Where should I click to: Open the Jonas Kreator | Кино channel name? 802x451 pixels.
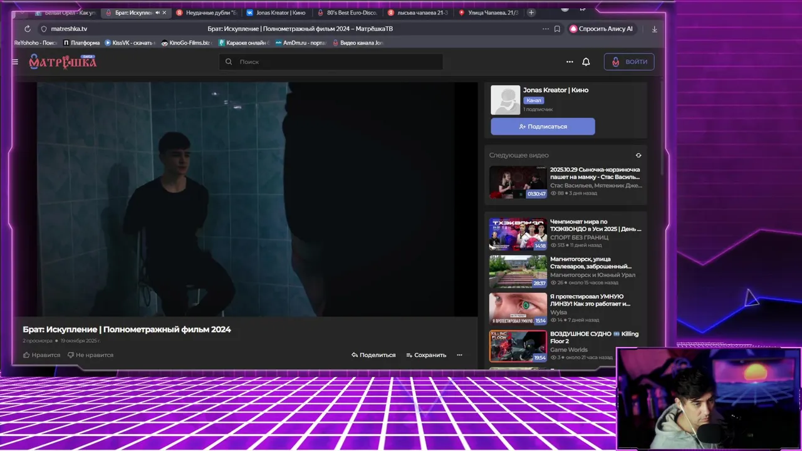pyautogui.click(x=556, y=90)
